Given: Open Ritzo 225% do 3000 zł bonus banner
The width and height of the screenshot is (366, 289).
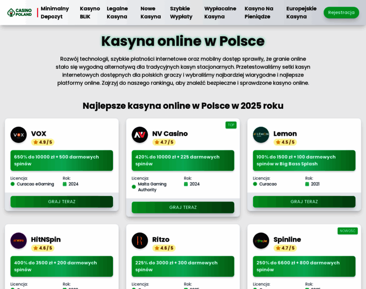Looking at the screenshot, I should point(183,266).
